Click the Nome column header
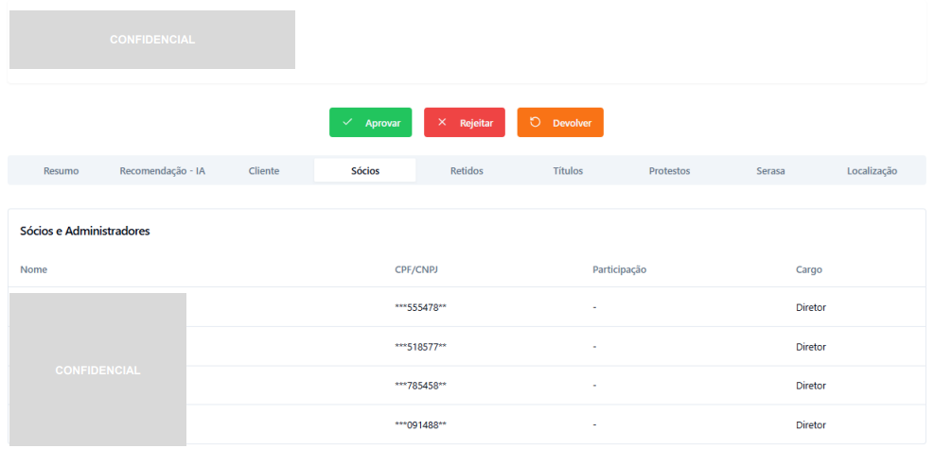The image size is (952, 466). coord(33,269)
